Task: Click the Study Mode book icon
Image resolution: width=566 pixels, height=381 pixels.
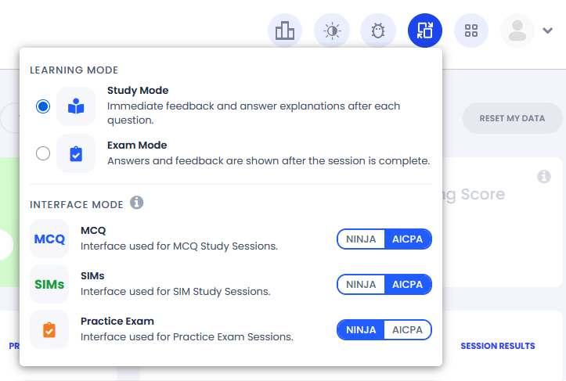Action: point(76,106)
